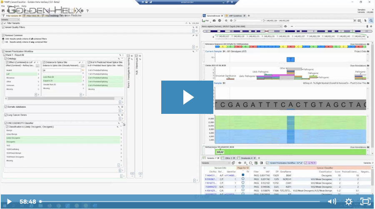Zoom out with the minus icon

coord(292,27)
